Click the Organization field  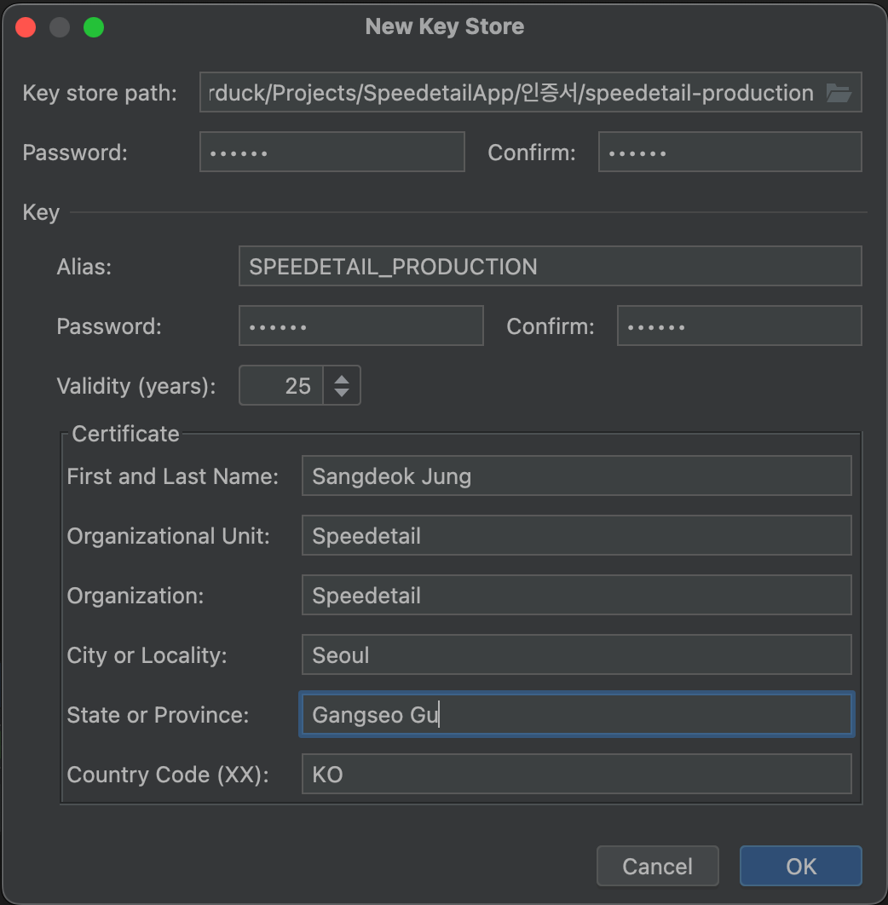pyautogui.click(x=576, y=595)
